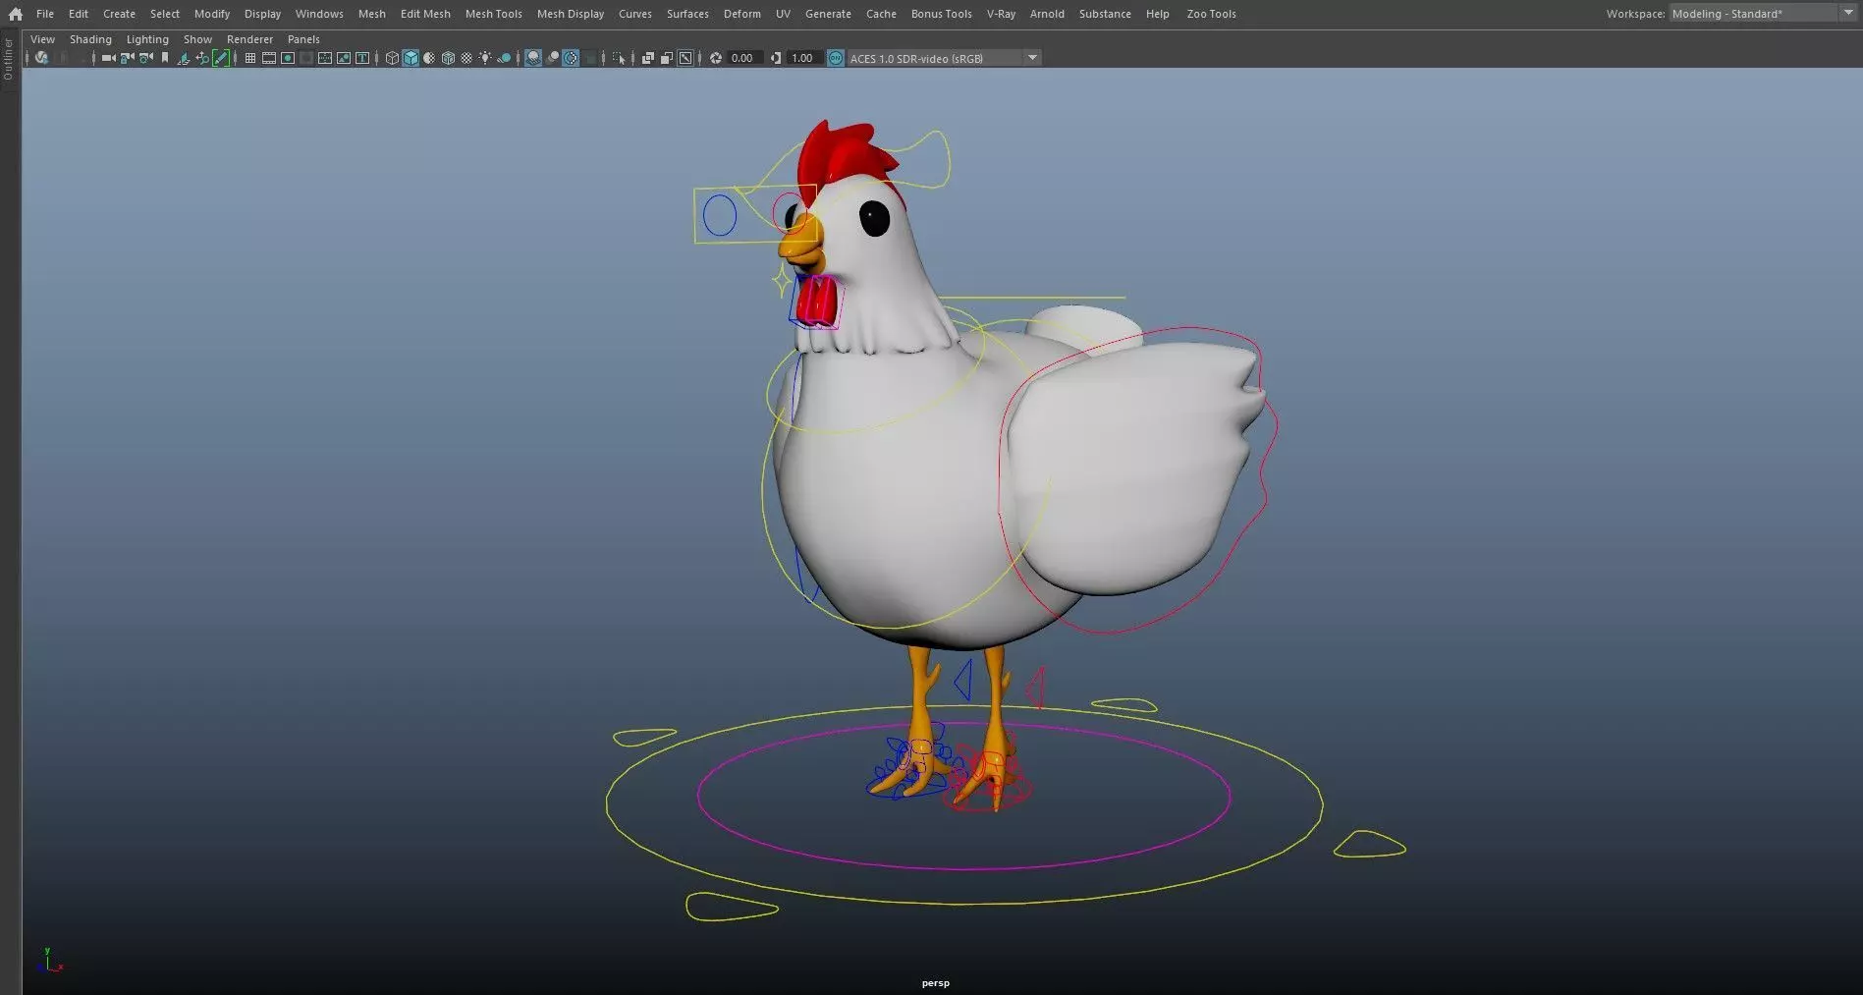Screen dimensions: 1863x995
Task: Open the panel Lighting menu
Action: (x=147, y=39)
